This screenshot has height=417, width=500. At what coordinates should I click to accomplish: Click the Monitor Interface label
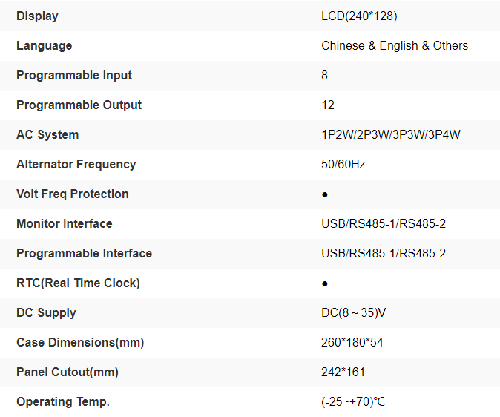pyautogui.click(x=65, y=223)
